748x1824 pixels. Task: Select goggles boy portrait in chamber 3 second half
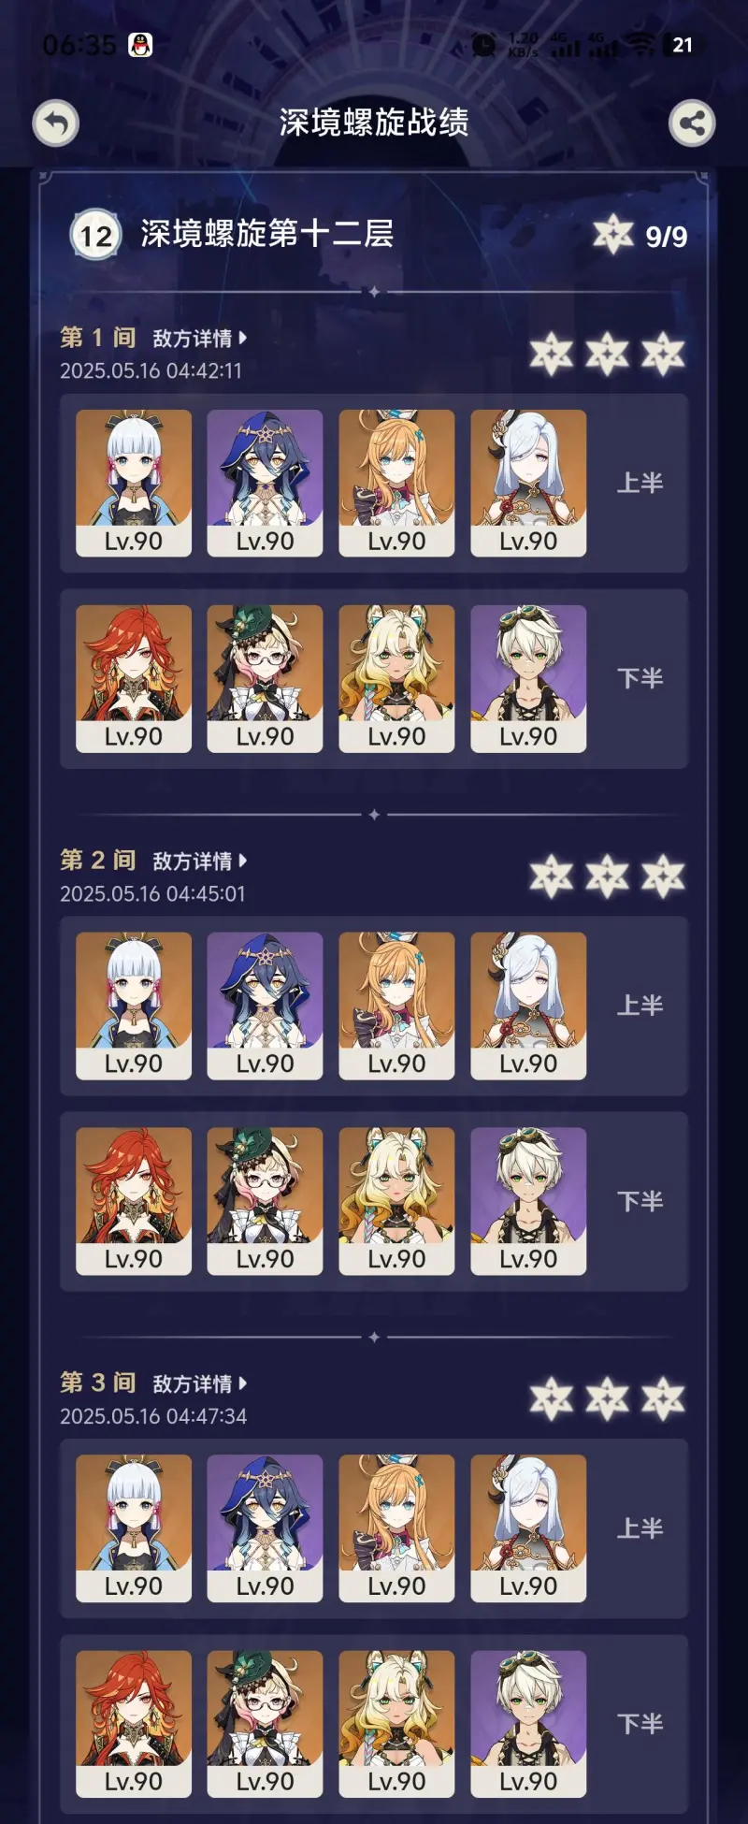tap(528, 1724)
